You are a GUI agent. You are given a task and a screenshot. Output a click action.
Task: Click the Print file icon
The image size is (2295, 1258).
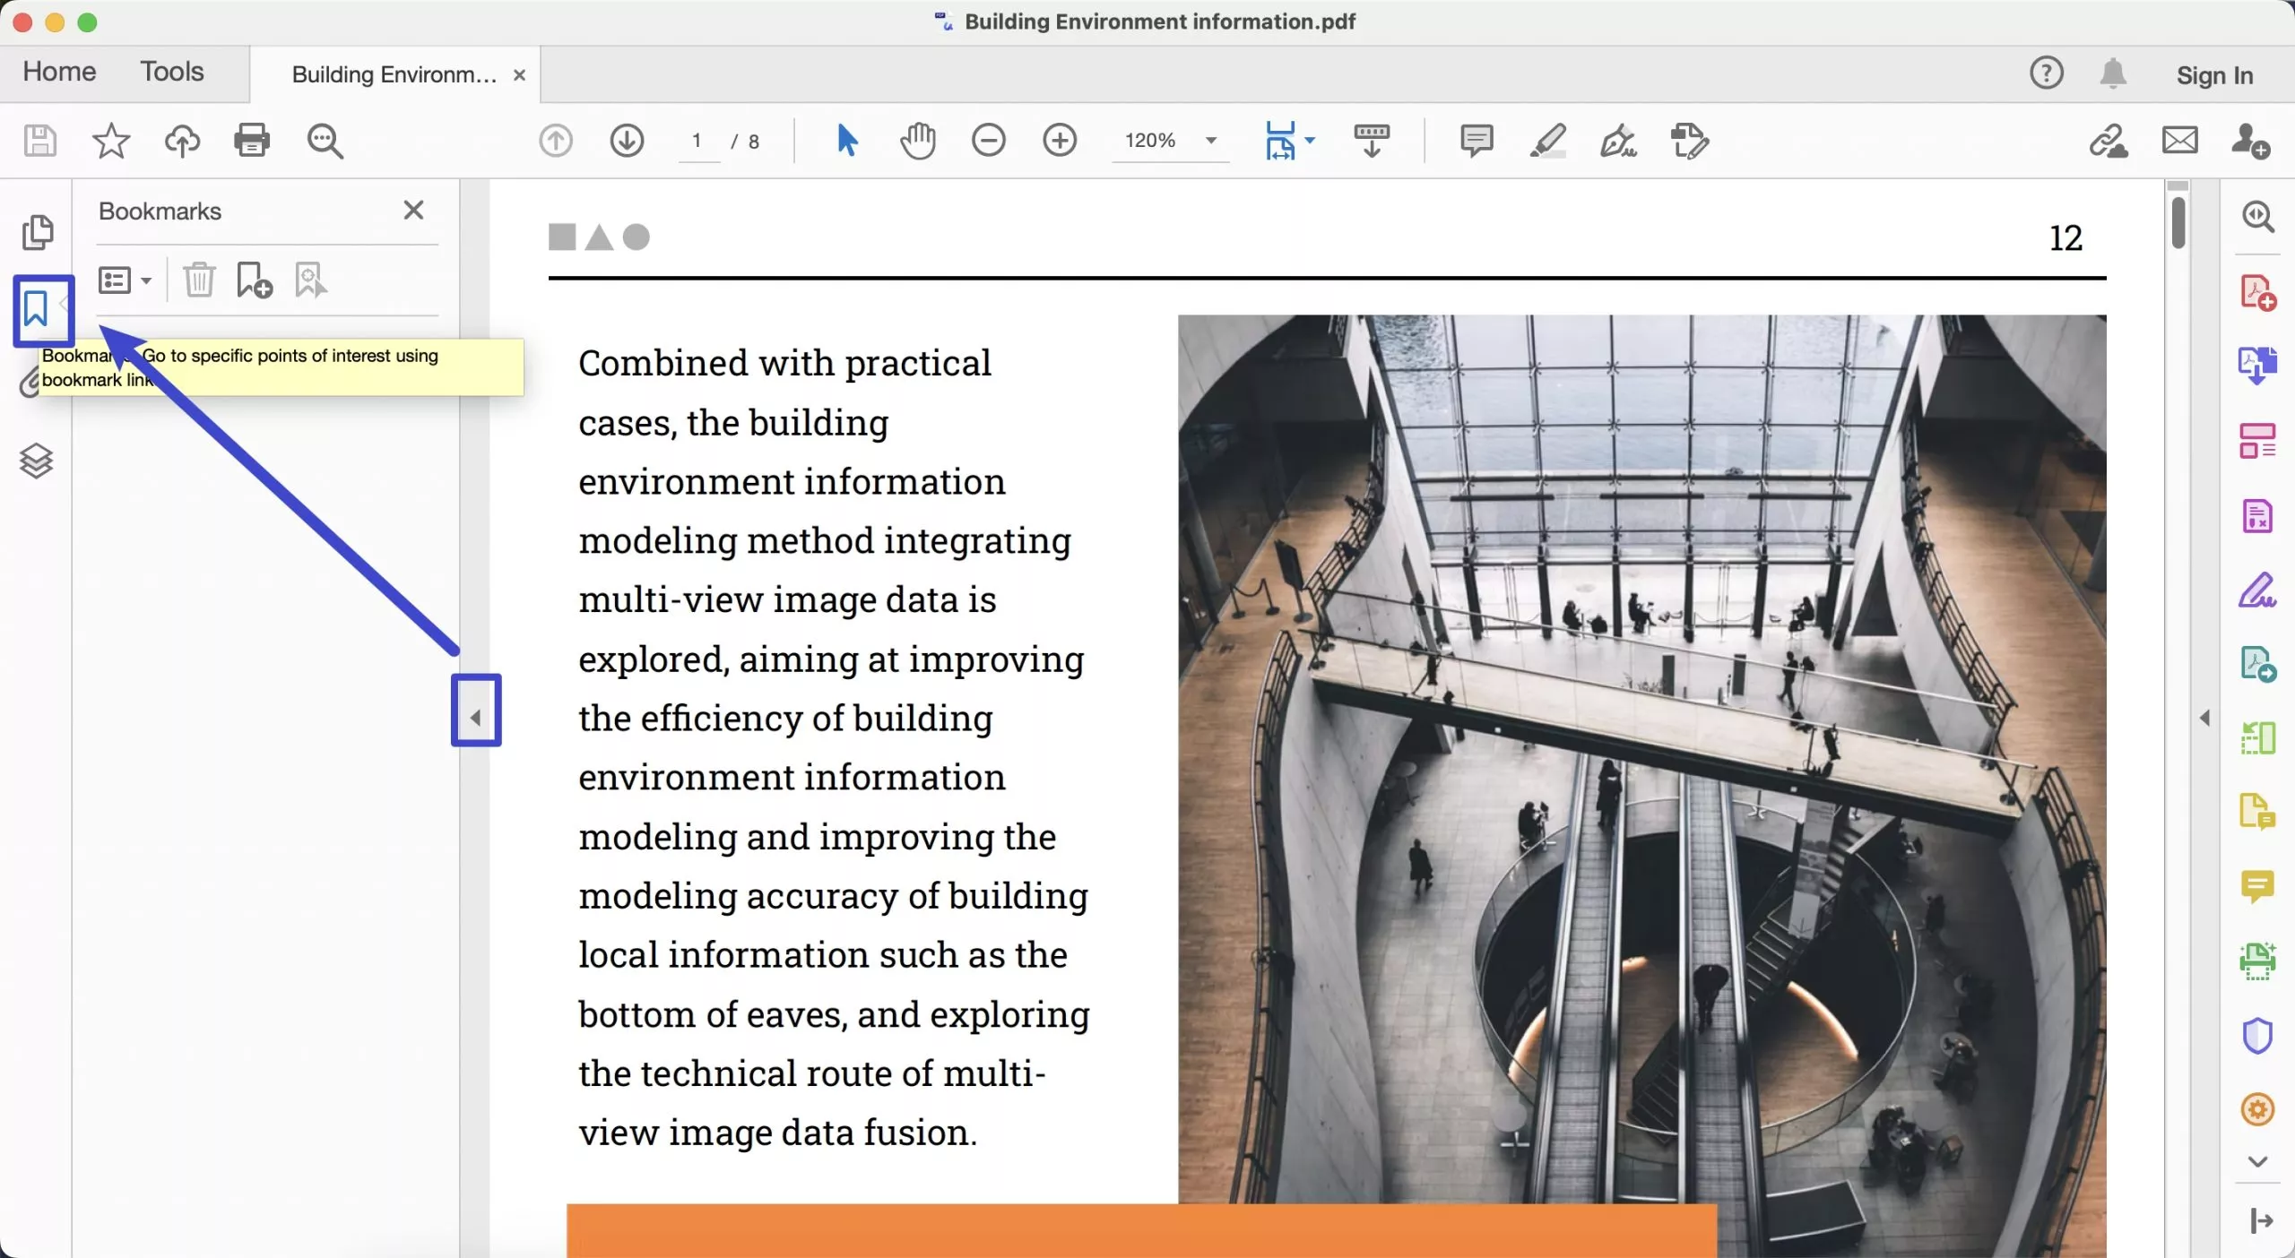[x=251, y=141]
